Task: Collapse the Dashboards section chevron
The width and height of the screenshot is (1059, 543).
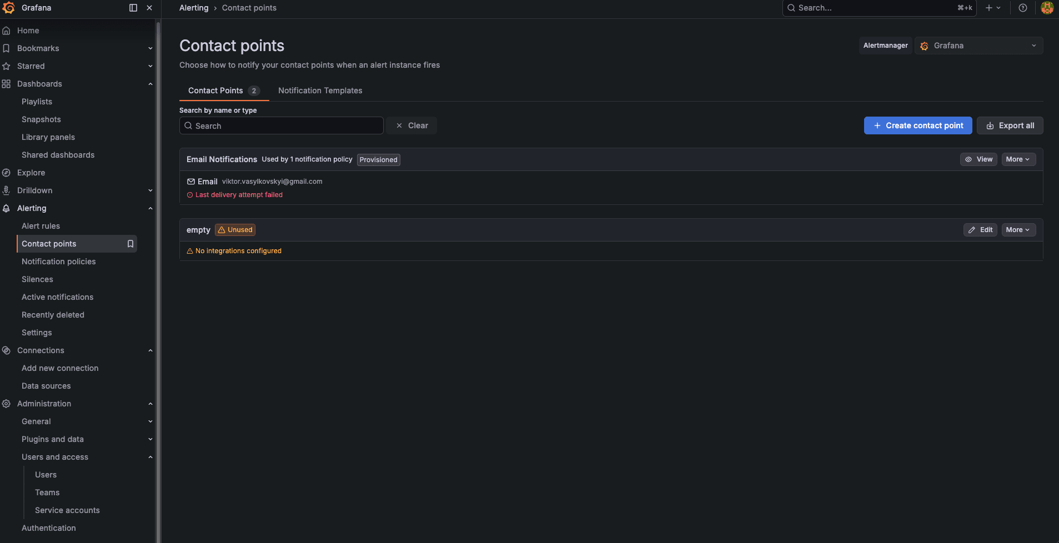Action: pos(150,84)
